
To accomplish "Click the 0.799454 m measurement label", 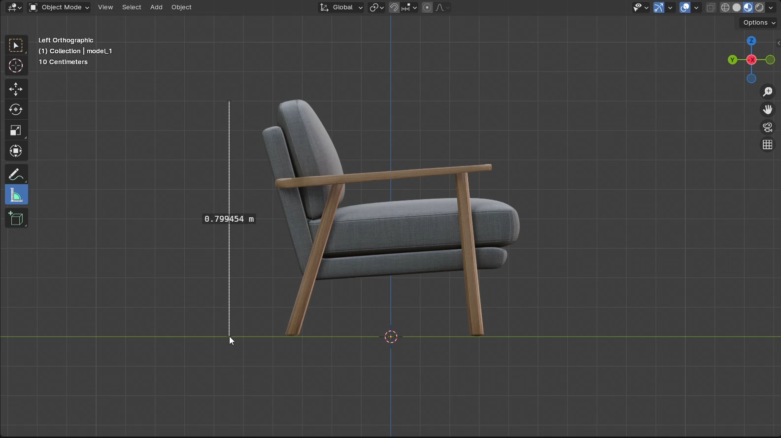I will pyautogui.click(x=229, y=219).
